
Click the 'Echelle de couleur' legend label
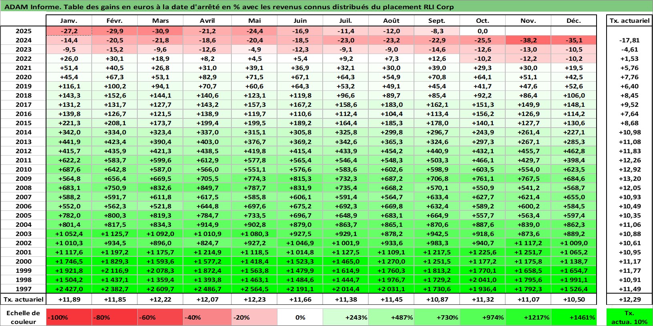point(23,317)
